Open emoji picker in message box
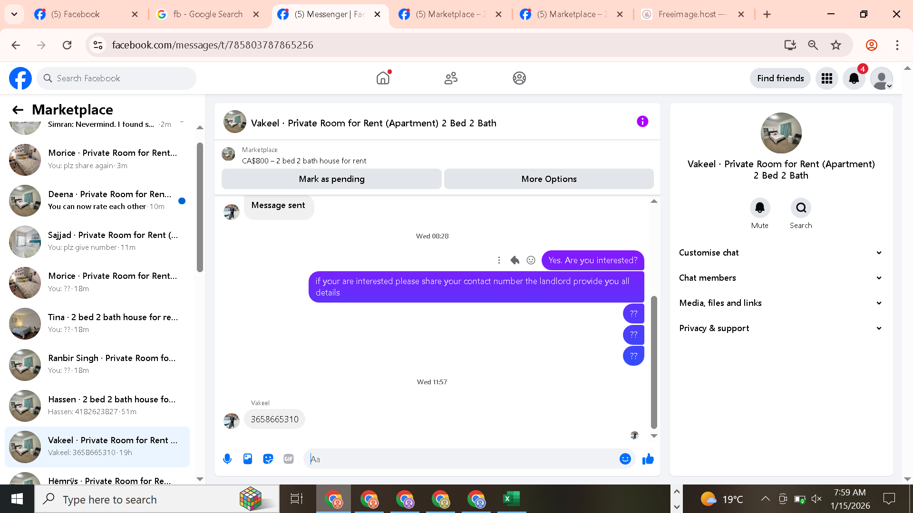913x513 pixels. pos(625,459)
